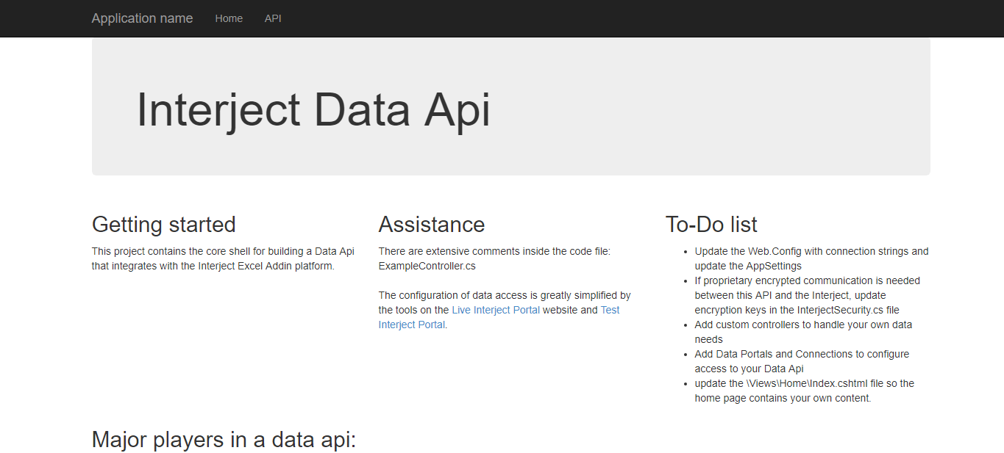Image resolution: width=1004 pixels, height=453 pixels.
Task: Click the configuration of data access paragraph
Action: tap(505, 310)
